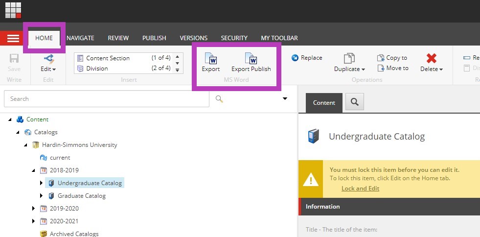The width and height of the screenshot is (480, 237).
Task: Switch to the SECURITY ribbon tab
Action: [x=234, y=38]
